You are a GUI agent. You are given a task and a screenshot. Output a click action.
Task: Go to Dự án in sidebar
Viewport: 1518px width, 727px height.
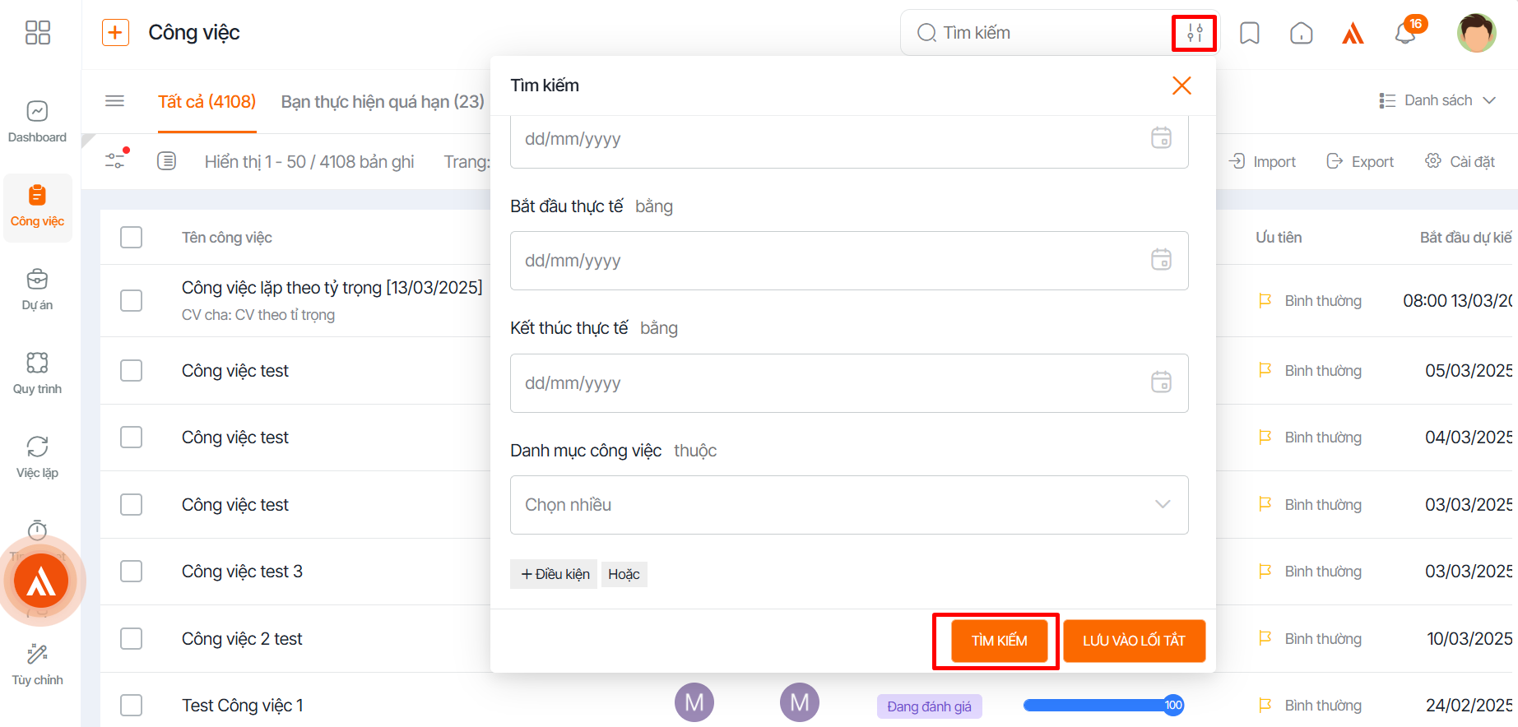(x=37, y=289)
